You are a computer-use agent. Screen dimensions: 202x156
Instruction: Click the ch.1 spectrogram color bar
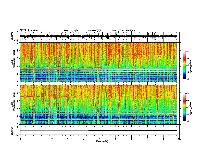185,65
